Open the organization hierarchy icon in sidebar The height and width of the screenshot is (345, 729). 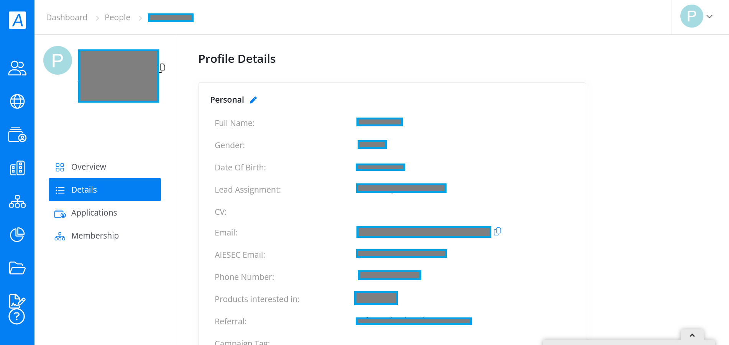[17, 201]
